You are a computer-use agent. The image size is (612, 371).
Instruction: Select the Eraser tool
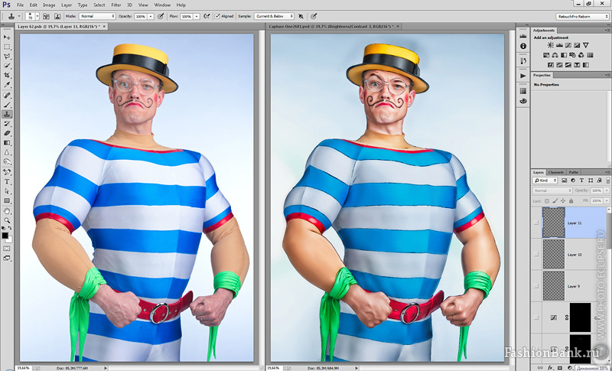(x=7, y=133)
